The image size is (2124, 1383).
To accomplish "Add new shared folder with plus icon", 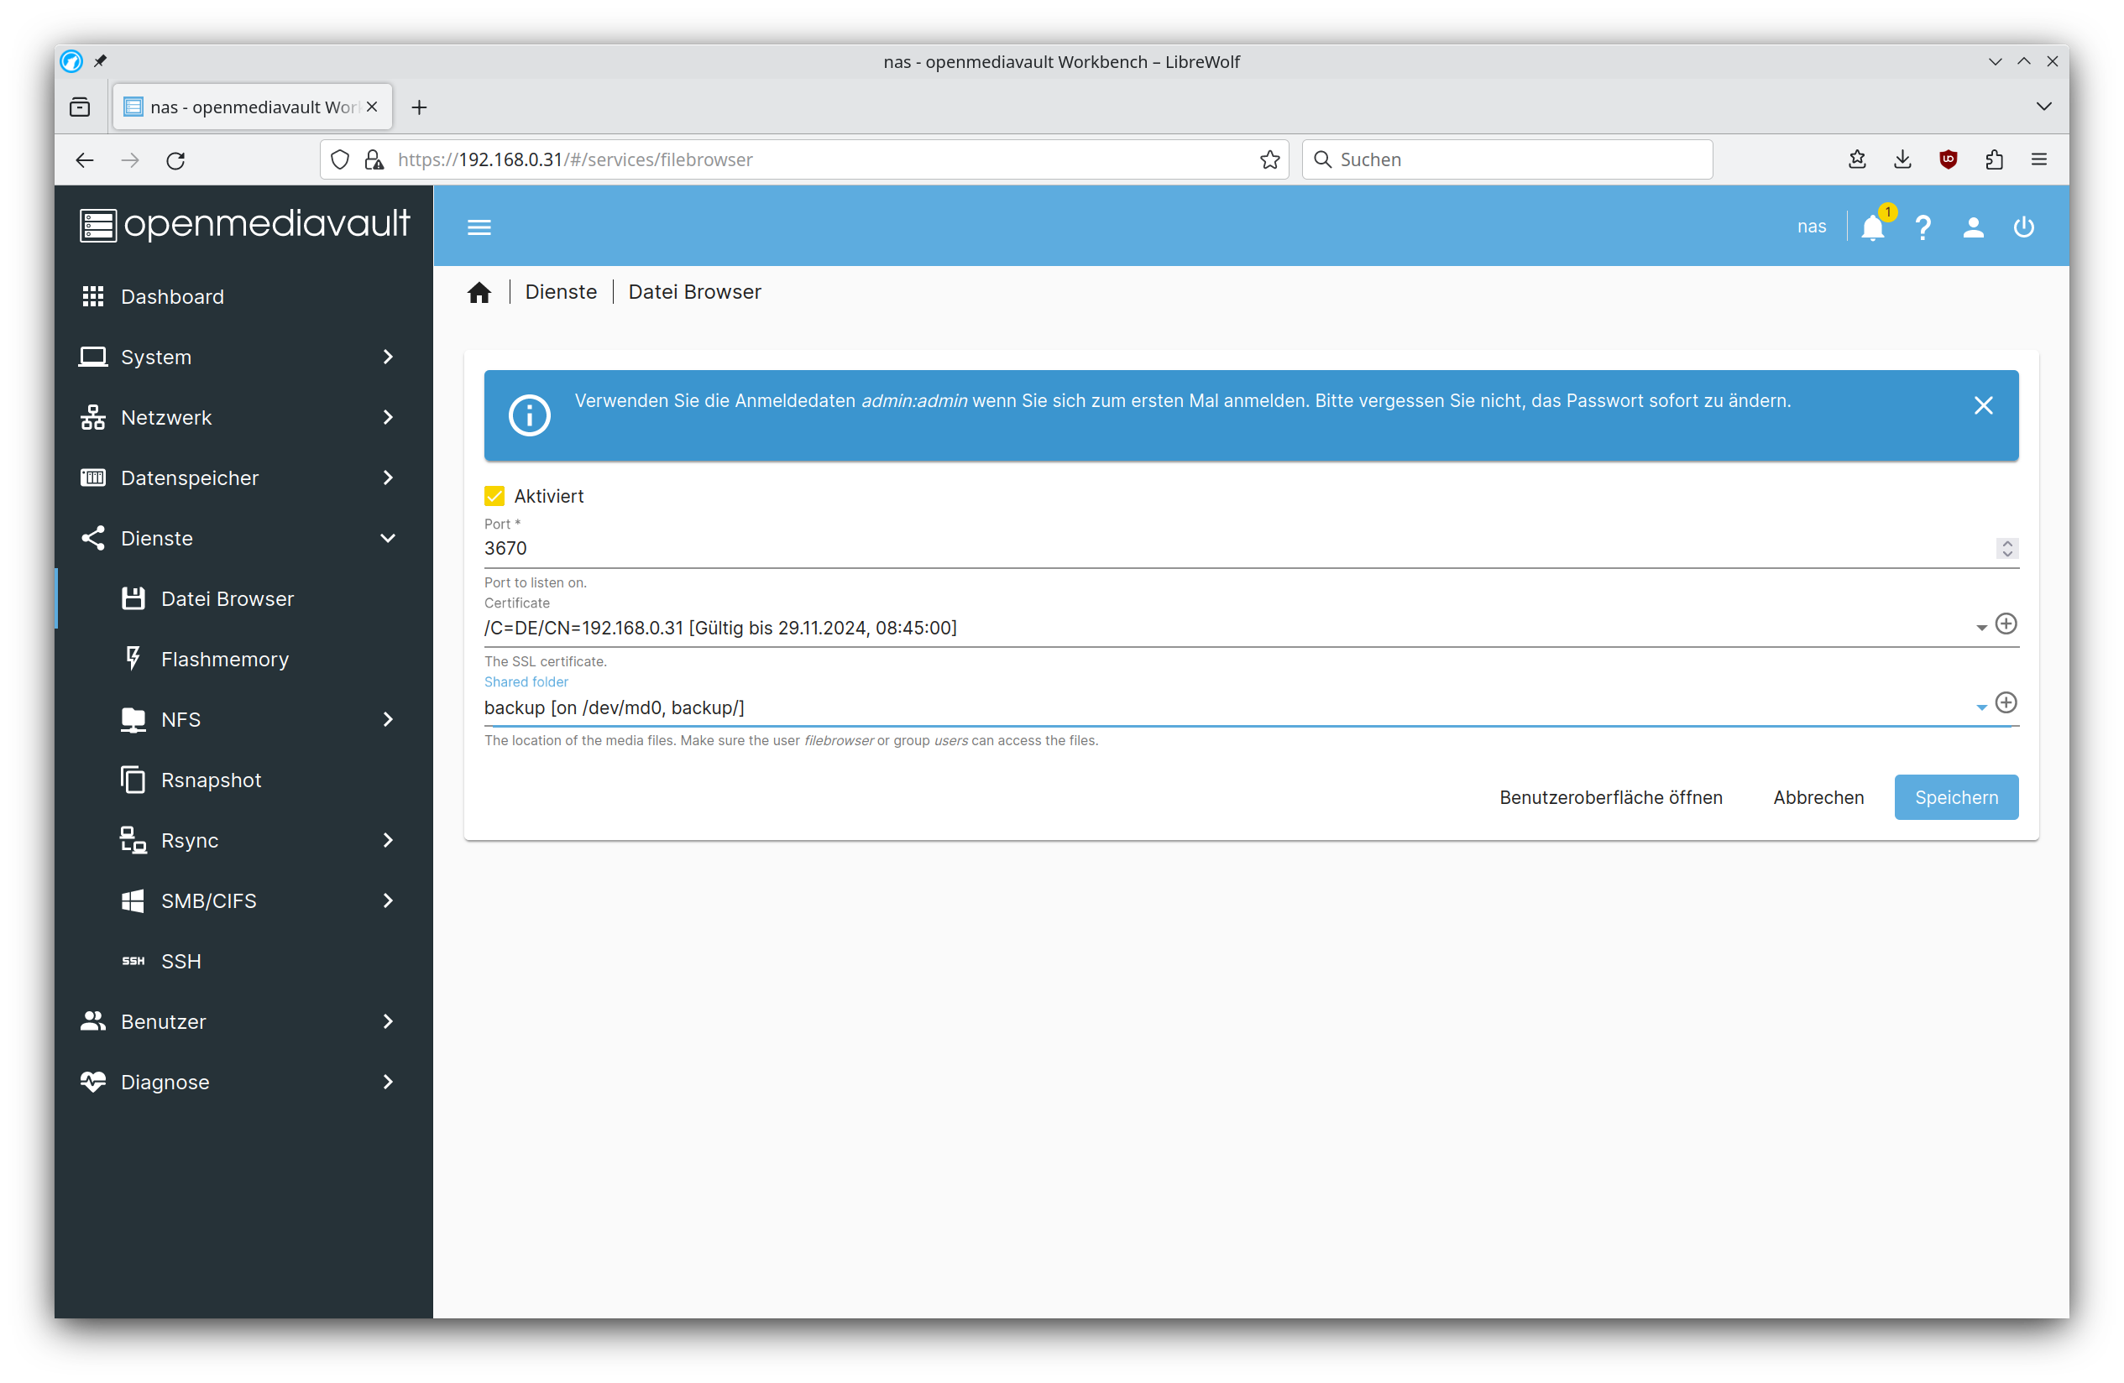I will 2006,702.
